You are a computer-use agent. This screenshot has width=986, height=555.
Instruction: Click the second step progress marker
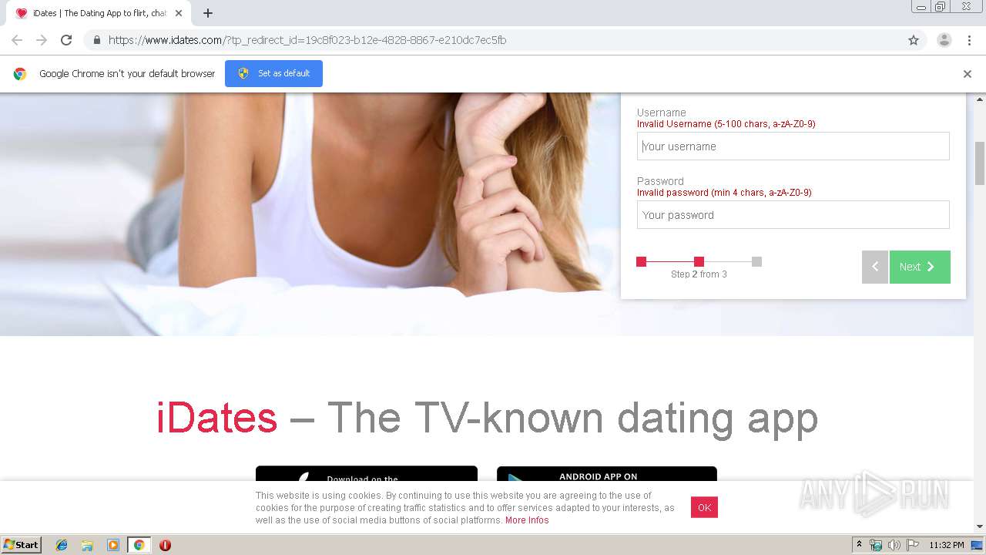click(699, 261)
